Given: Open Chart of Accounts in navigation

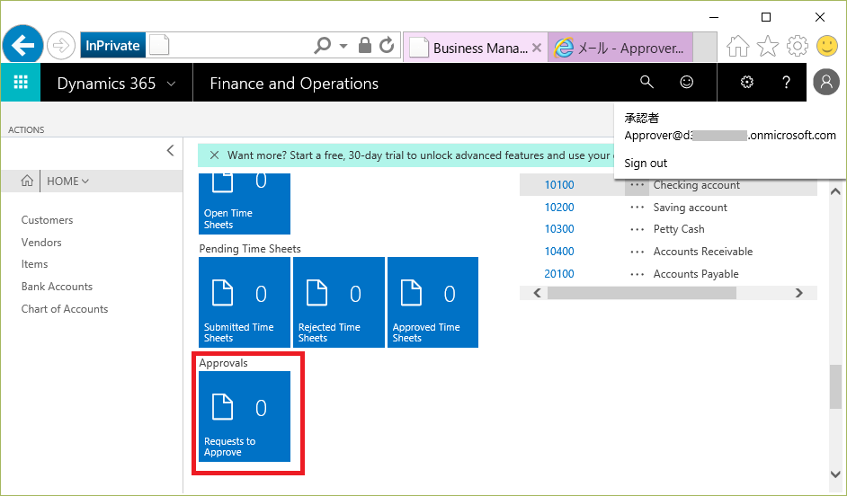Looking at the screenshot, I should point(65,309).
